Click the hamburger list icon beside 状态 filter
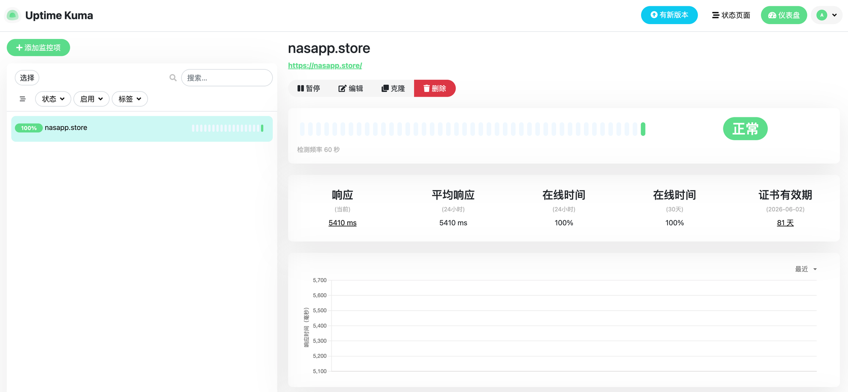Image resolution: width=848 pixels, height=392 pixels. pos(22,99)
